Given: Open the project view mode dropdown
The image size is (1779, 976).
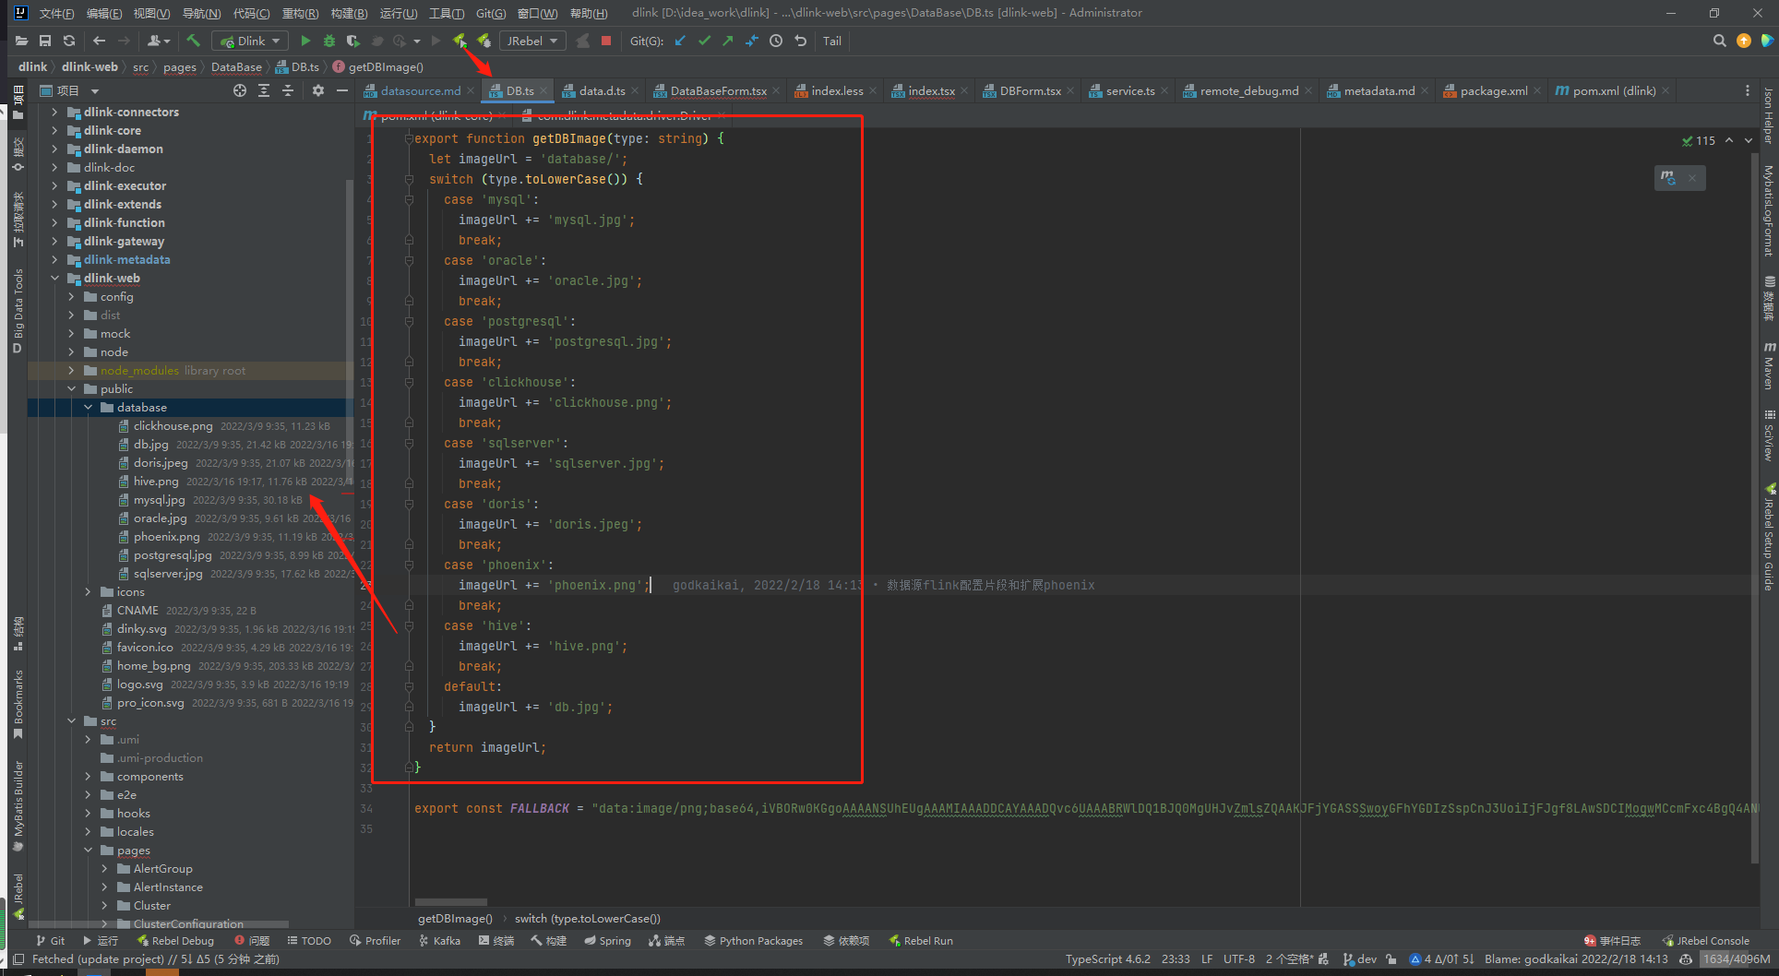Looking at the screenshot, I should [95, 91].
